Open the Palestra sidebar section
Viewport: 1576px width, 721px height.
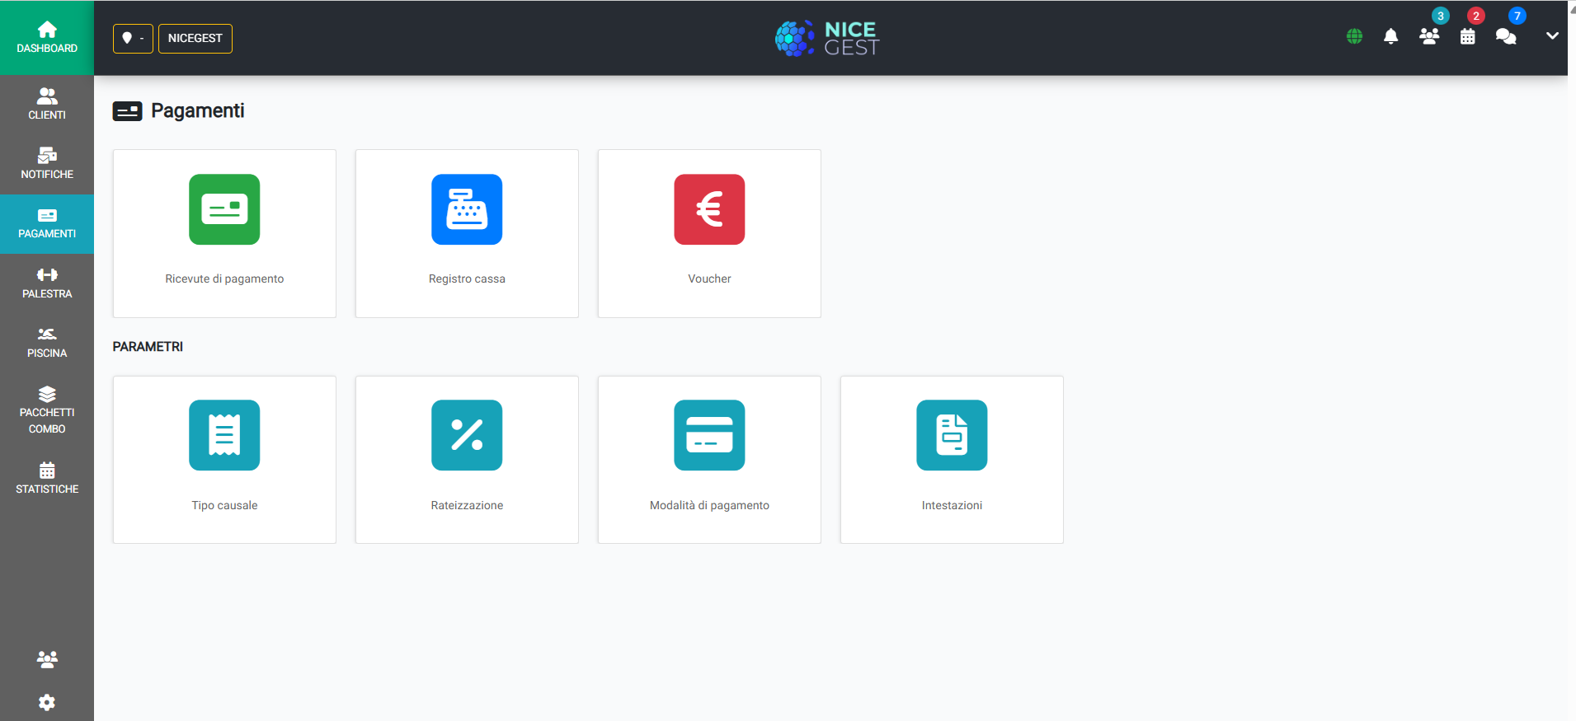47,283
